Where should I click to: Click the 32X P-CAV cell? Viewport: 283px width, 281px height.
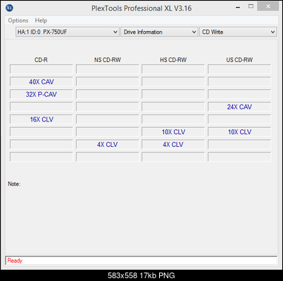pos(42,94)
